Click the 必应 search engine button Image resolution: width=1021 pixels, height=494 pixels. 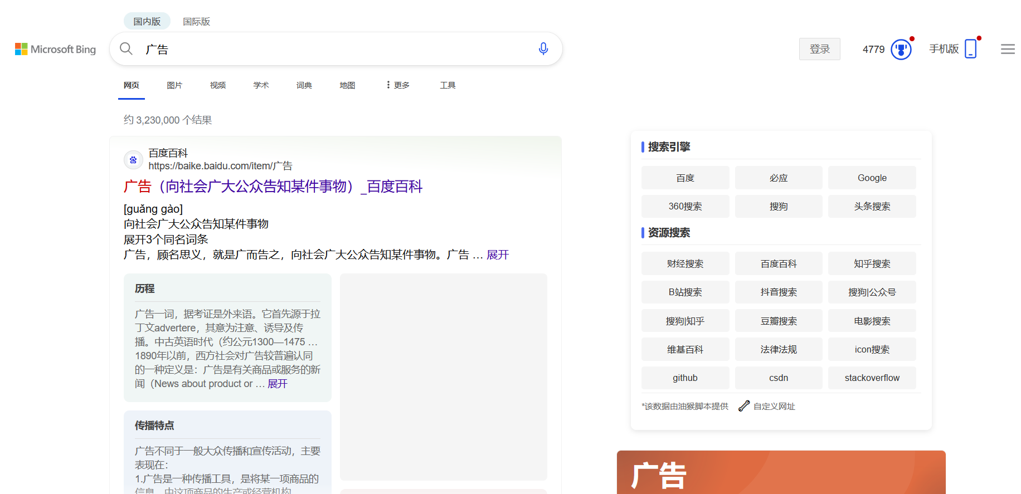[x=779, y=178]
